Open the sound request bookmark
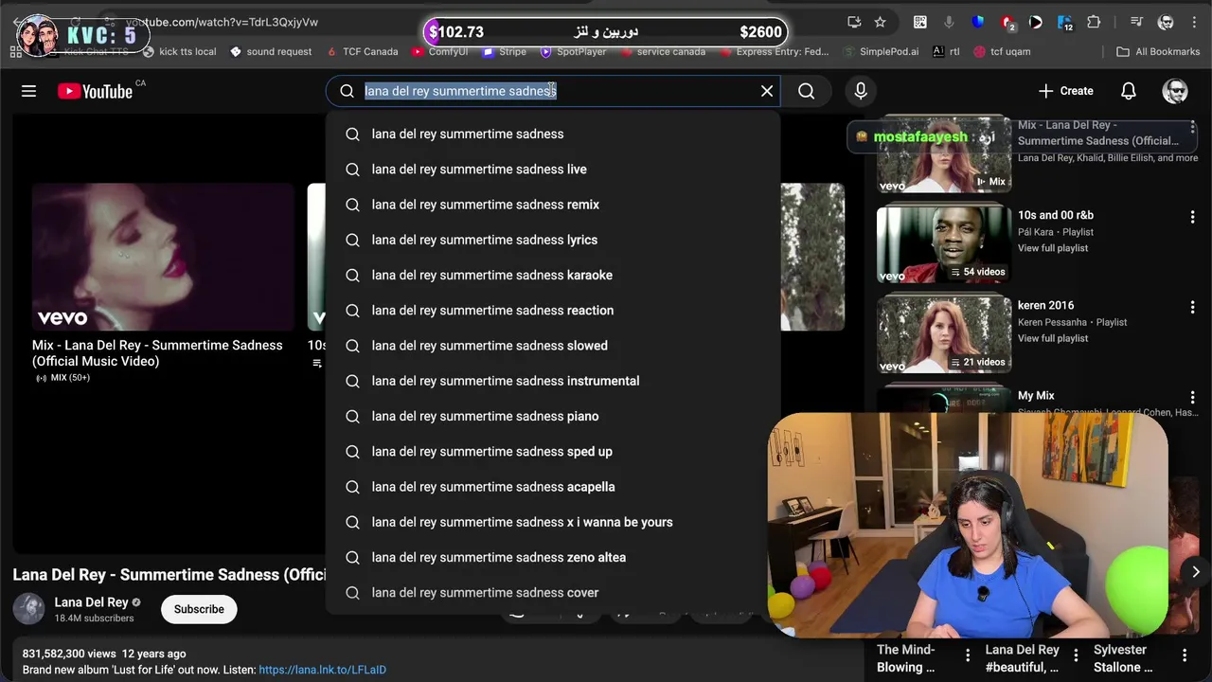Viewport: 1212px width, 682px height. [271, 51]
